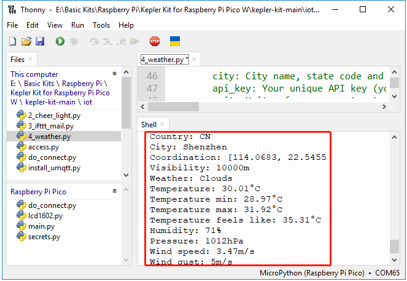
Task: Click the Resume debug icon
Action: click(134, 41)
